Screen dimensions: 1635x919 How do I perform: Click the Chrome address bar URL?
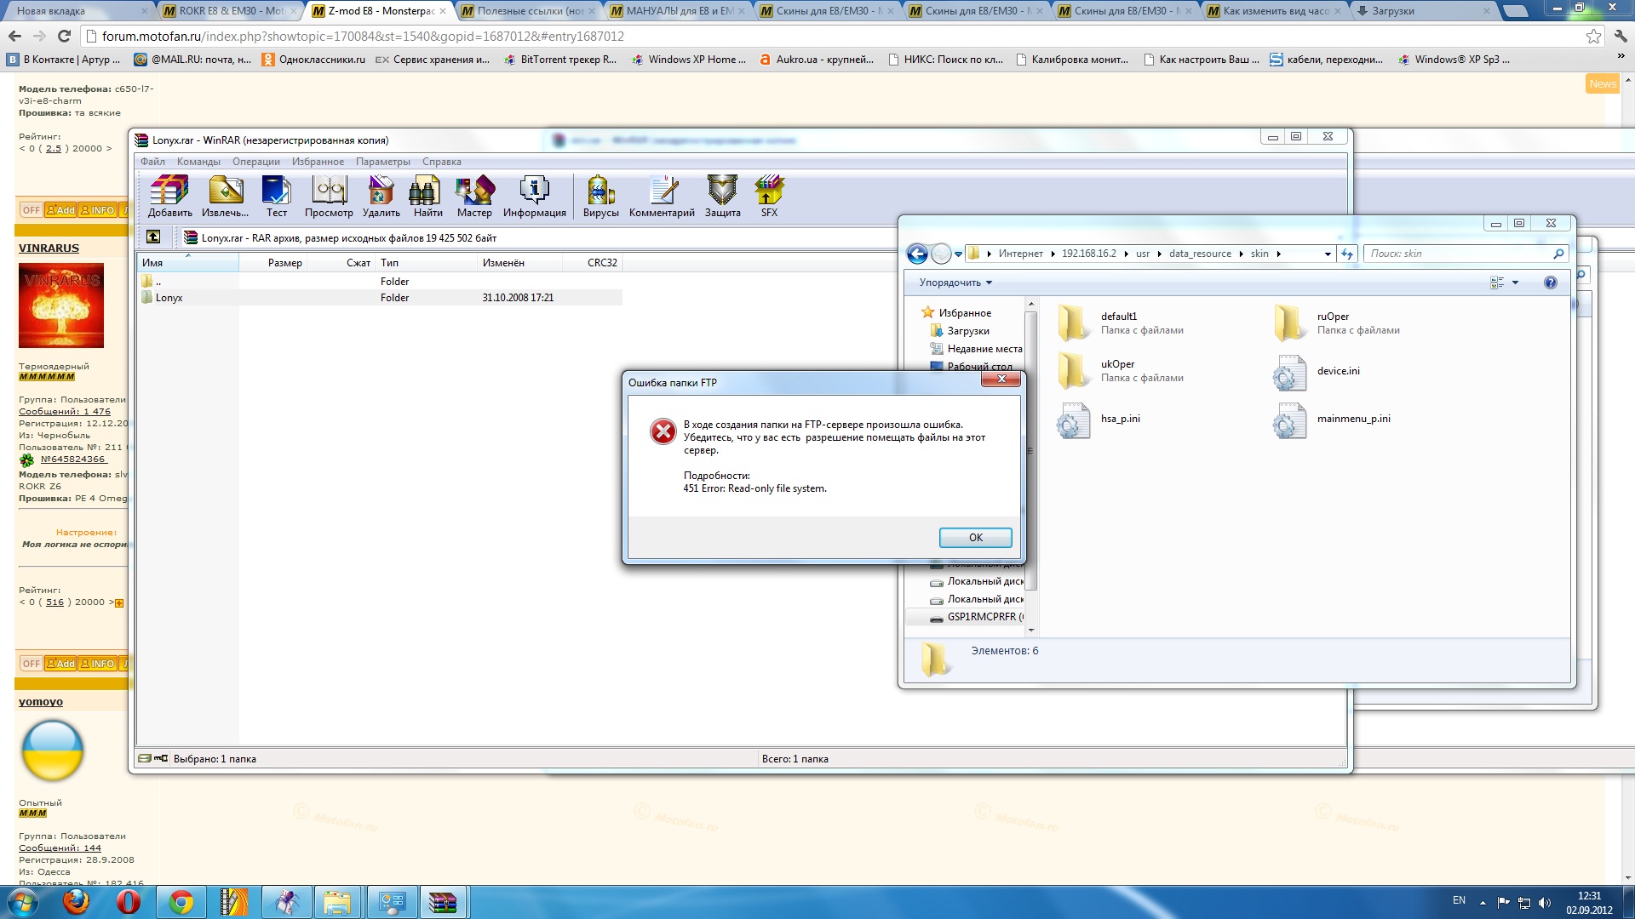363,36
